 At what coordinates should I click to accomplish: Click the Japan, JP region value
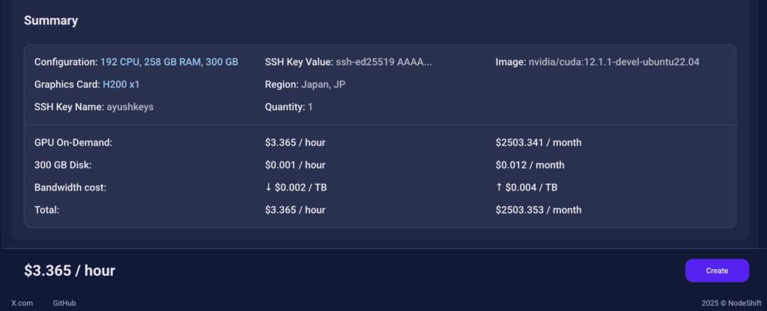coord(324,84)
